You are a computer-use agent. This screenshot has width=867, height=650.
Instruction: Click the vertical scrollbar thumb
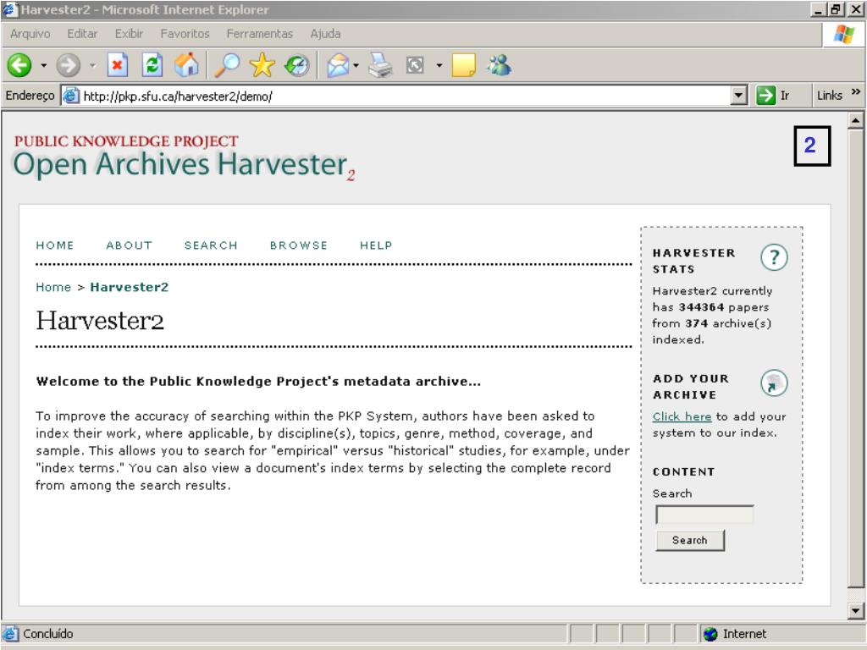[x=855, y=358]
